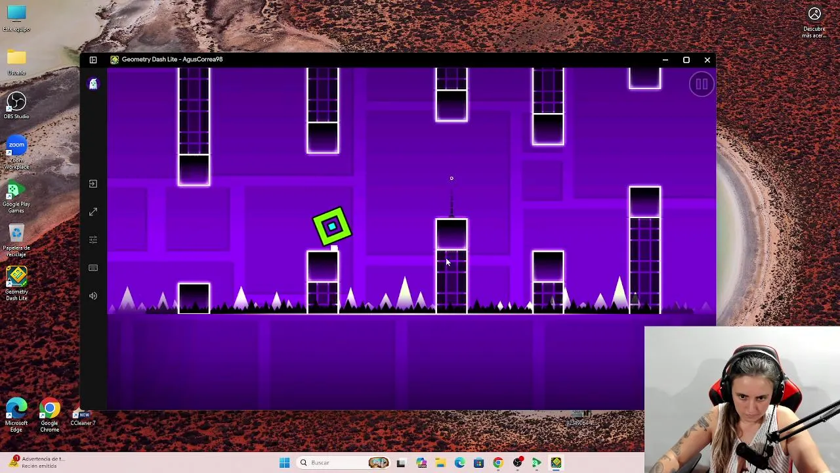Viewport: 840px width, 473px height.
Task: Open Google Play Games desktop shortcut
Action: tap(16, 197)
